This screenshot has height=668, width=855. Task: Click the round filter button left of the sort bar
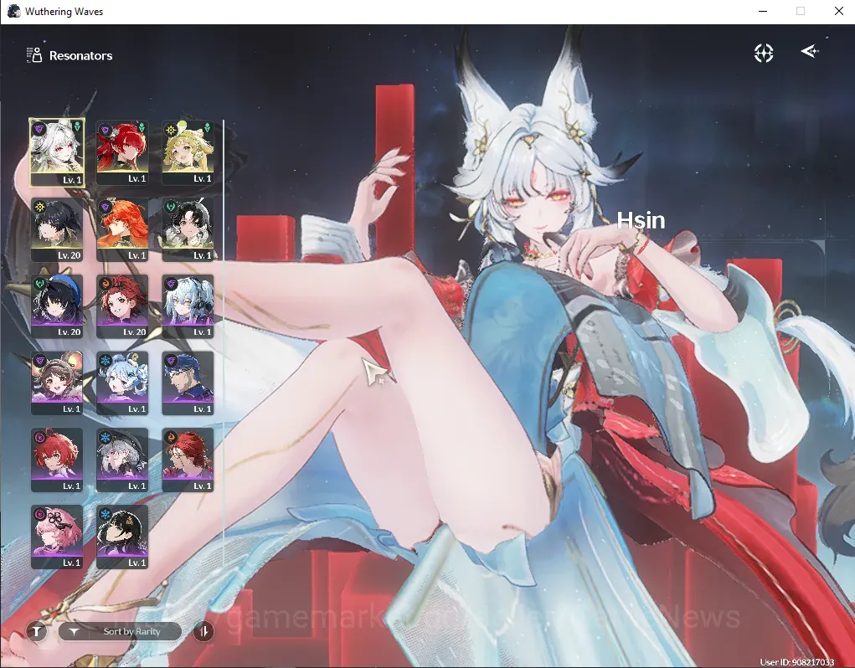tap(37, 631)
